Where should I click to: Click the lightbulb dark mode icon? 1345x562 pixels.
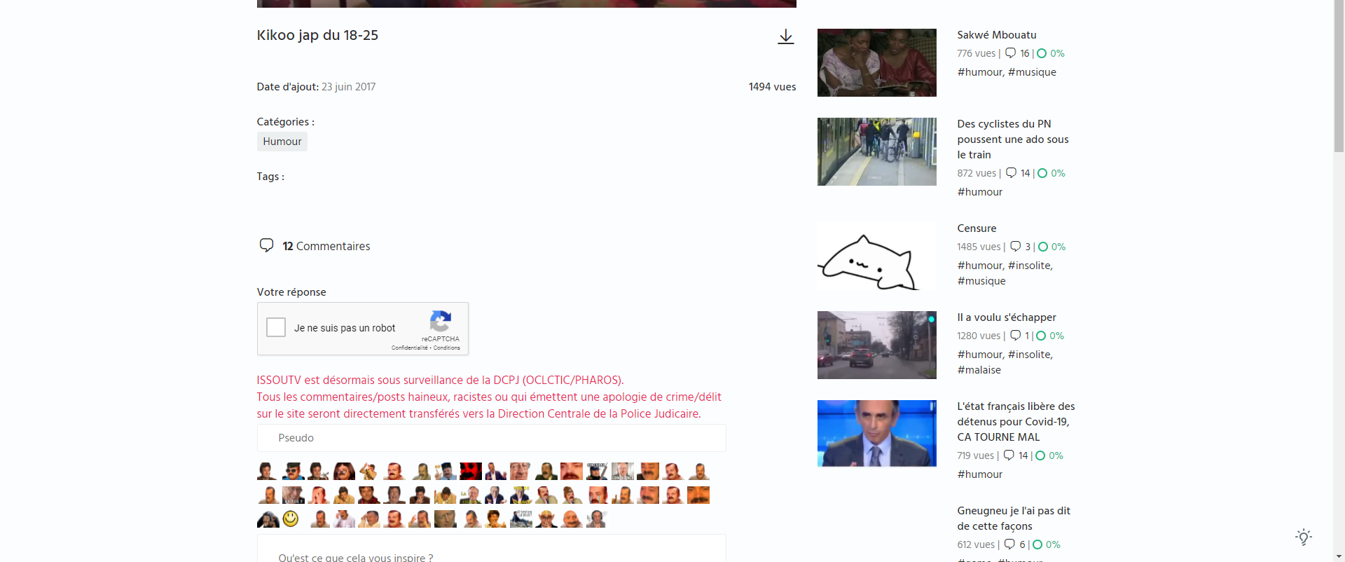[1303, 537]
